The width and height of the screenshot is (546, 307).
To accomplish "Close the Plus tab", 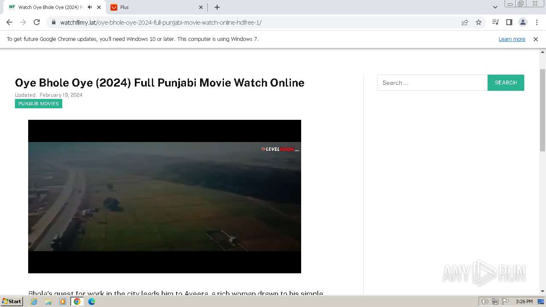I will [201, 7].
